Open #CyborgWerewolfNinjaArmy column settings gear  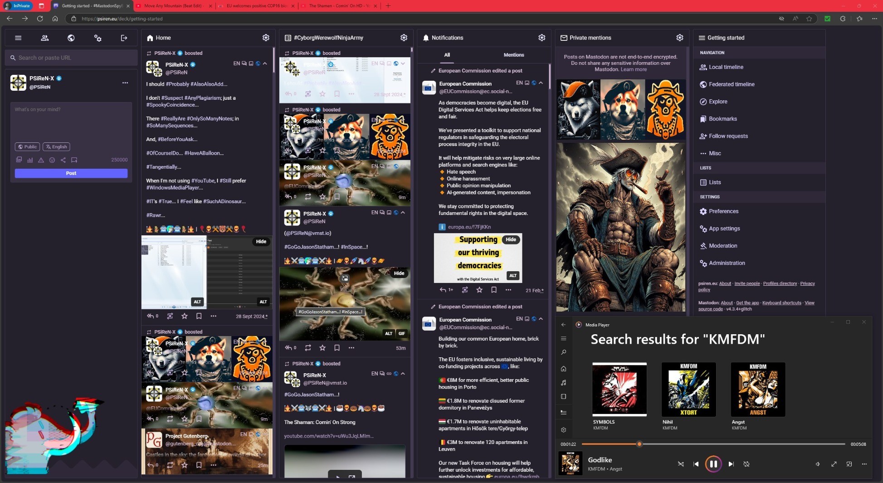pyautogui.click(x=404, y=38)
